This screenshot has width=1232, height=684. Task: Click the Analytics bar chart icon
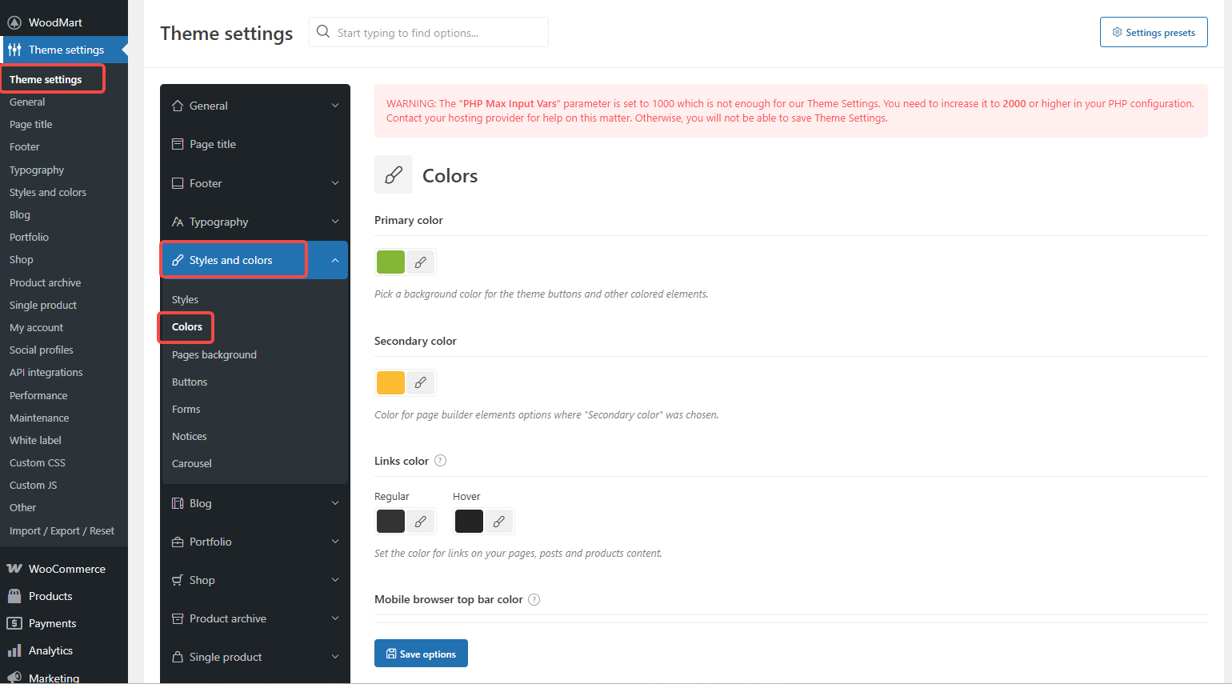pyautogui.click(x=14, y=650)
